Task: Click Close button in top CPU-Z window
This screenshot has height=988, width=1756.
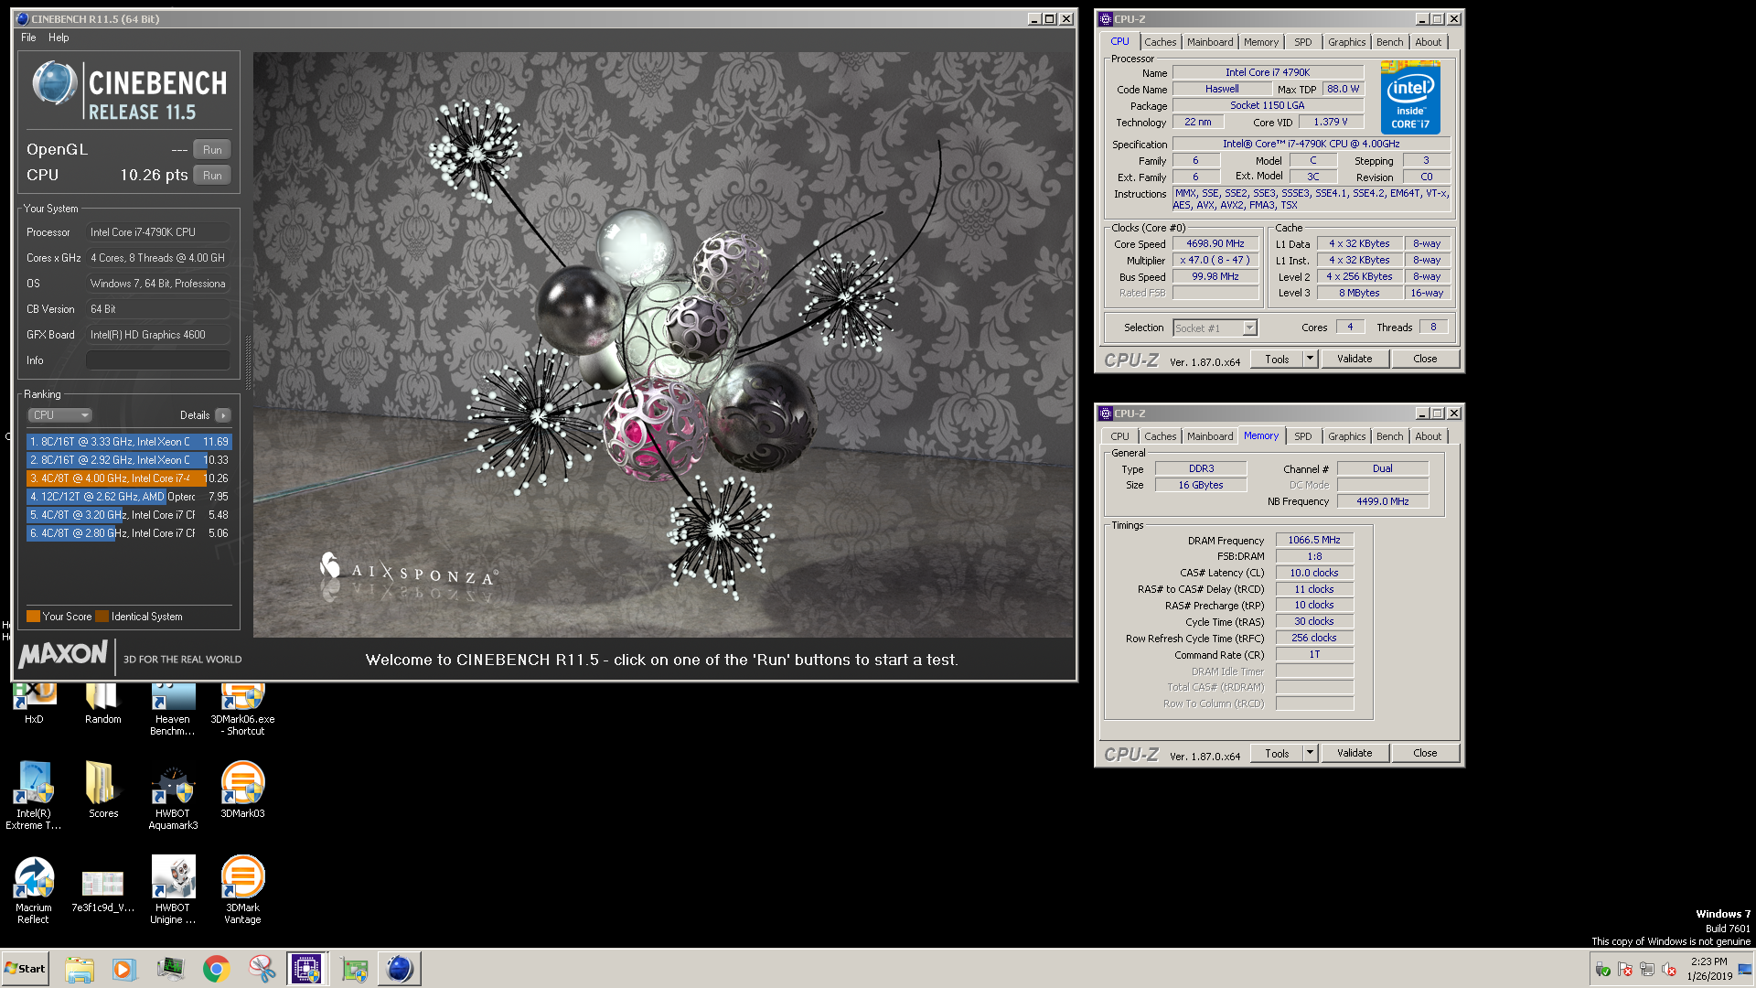Action: [x=1425, y=360]
